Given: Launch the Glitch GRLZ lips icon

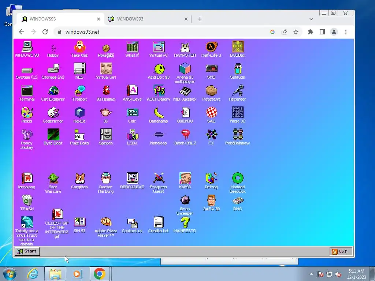Looking at the screenshot, I should (185, 135).
